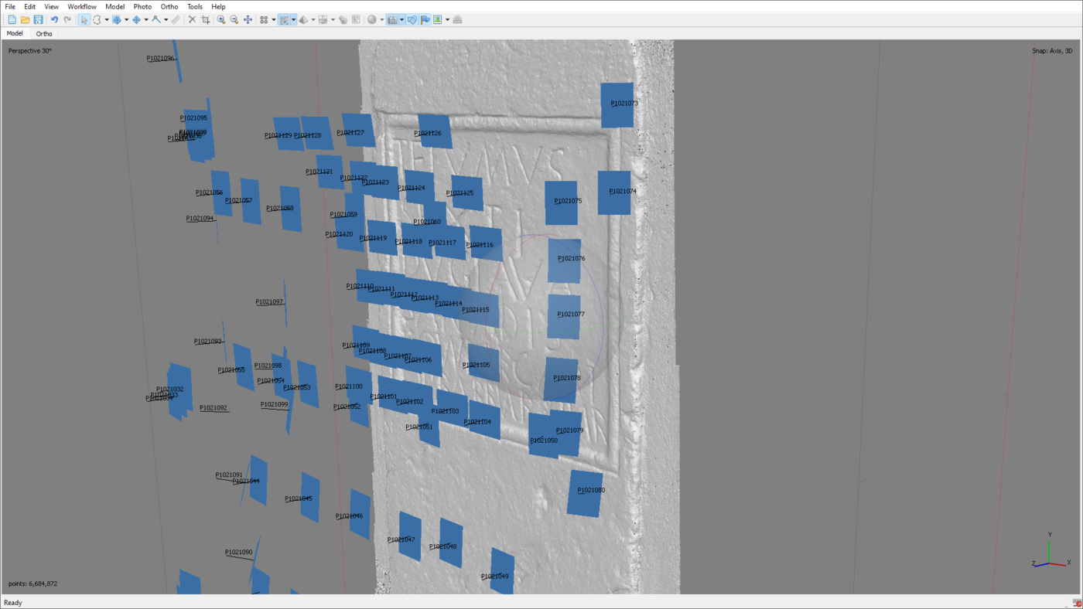Expand the Move Region dropdown arrow
This screenshot has height=609, width=1083.
coord(126,19)
